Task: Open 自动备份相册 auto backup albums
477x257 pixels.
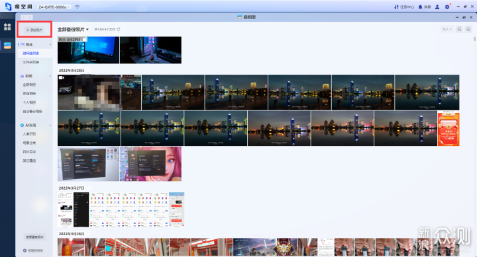Action: pos(32,112)
